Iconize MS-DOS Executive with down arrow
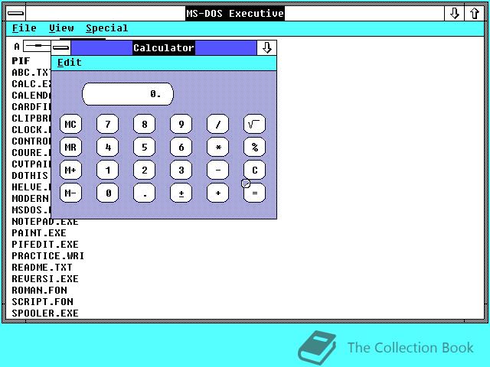The width and height of the screenshot is (490, 367). pyautogui.click(x=454, y=14)
